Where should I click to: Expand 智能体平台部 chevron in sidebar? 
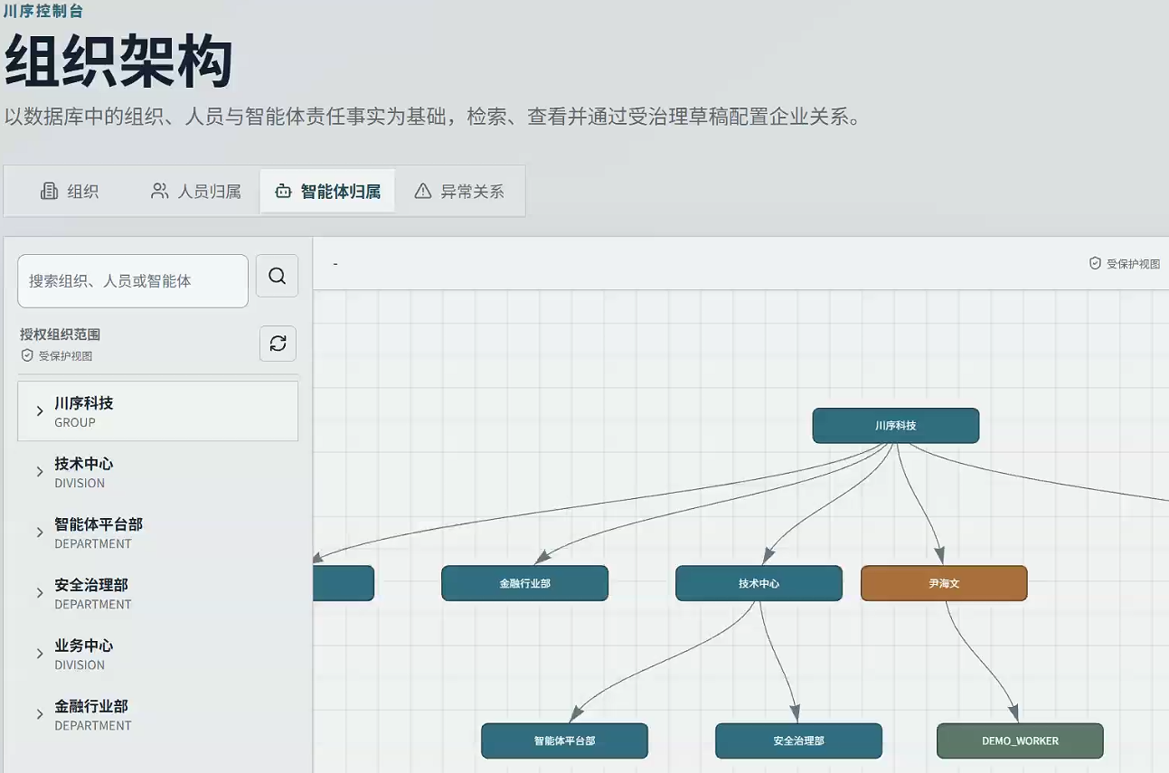point(40,533)
